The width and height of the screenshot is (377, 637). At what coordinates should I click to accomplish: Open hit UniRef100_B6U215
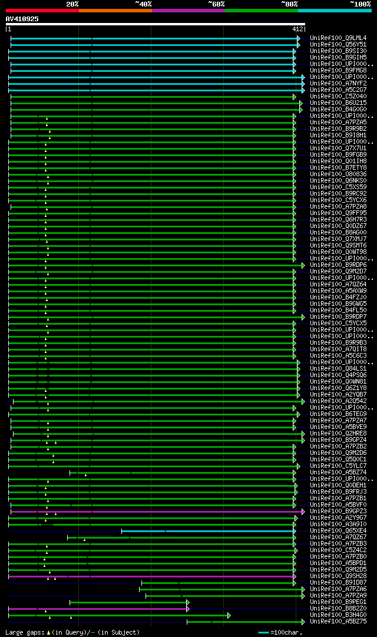(338, 103)
